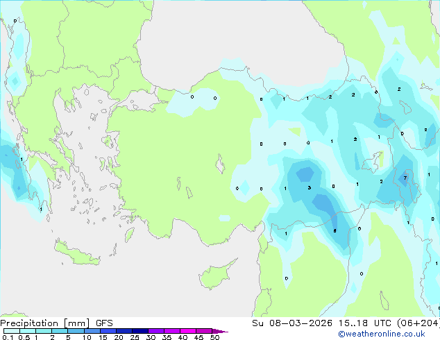Click the "GFS" model label
This screenshot has height=340, width=440.
coord(104,323)
